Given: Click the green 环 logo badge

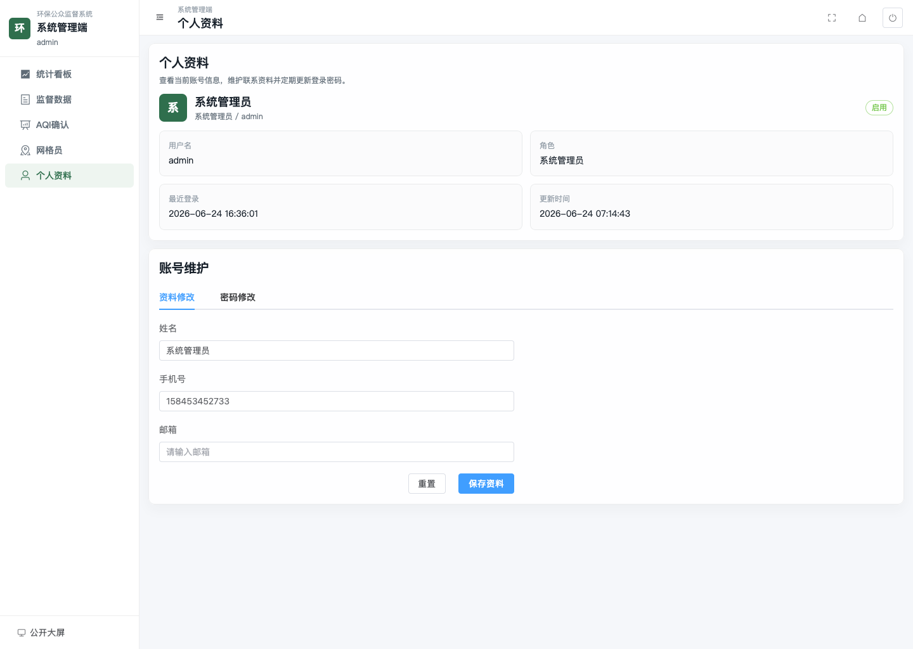Looking at the screenshot, I should click(x=20, y=29).
